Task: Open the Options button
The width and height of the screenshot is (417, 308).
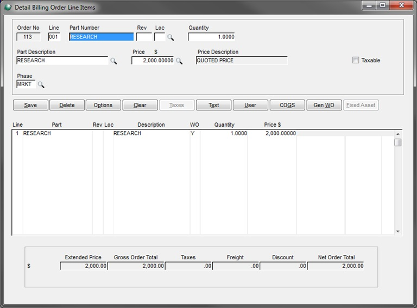Action: click(103, 105)
